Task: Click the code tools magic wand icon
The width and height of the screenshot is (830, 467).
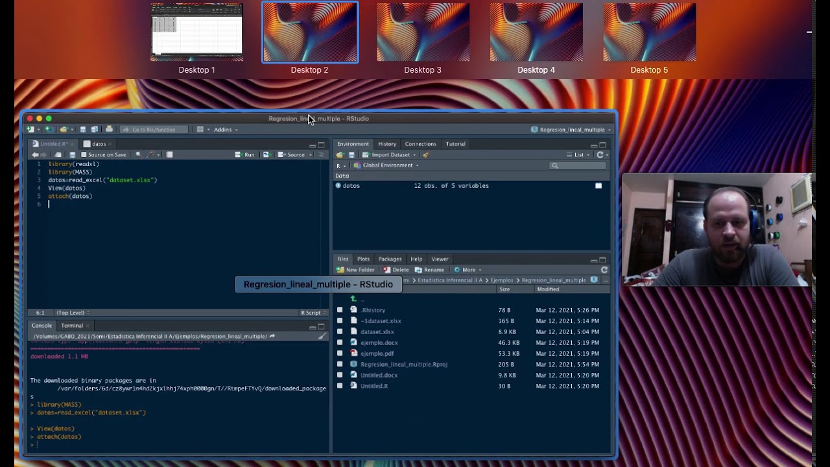Action: coord(150,154)
